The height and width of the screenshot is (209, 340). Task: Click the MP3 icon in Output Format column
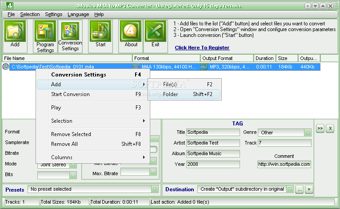click(x=204, y=67)
